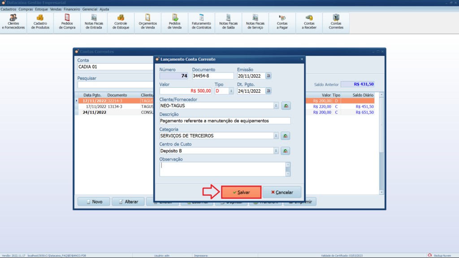The height and width of the screenshot is (258, 459).
Task: Click lookup icon beside Cliente/Fornecedor field
Action: tap(286, 106)
